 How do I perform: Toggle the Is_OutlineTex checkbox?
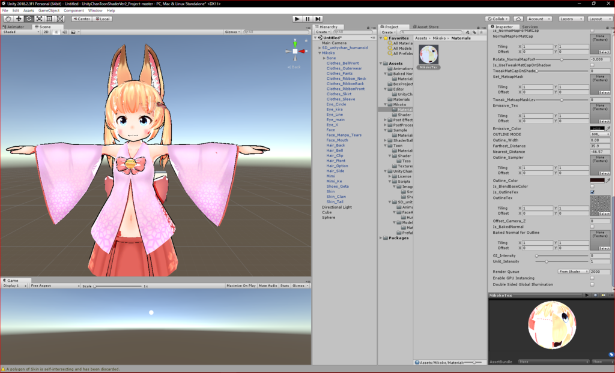click(x=592, y=192)
